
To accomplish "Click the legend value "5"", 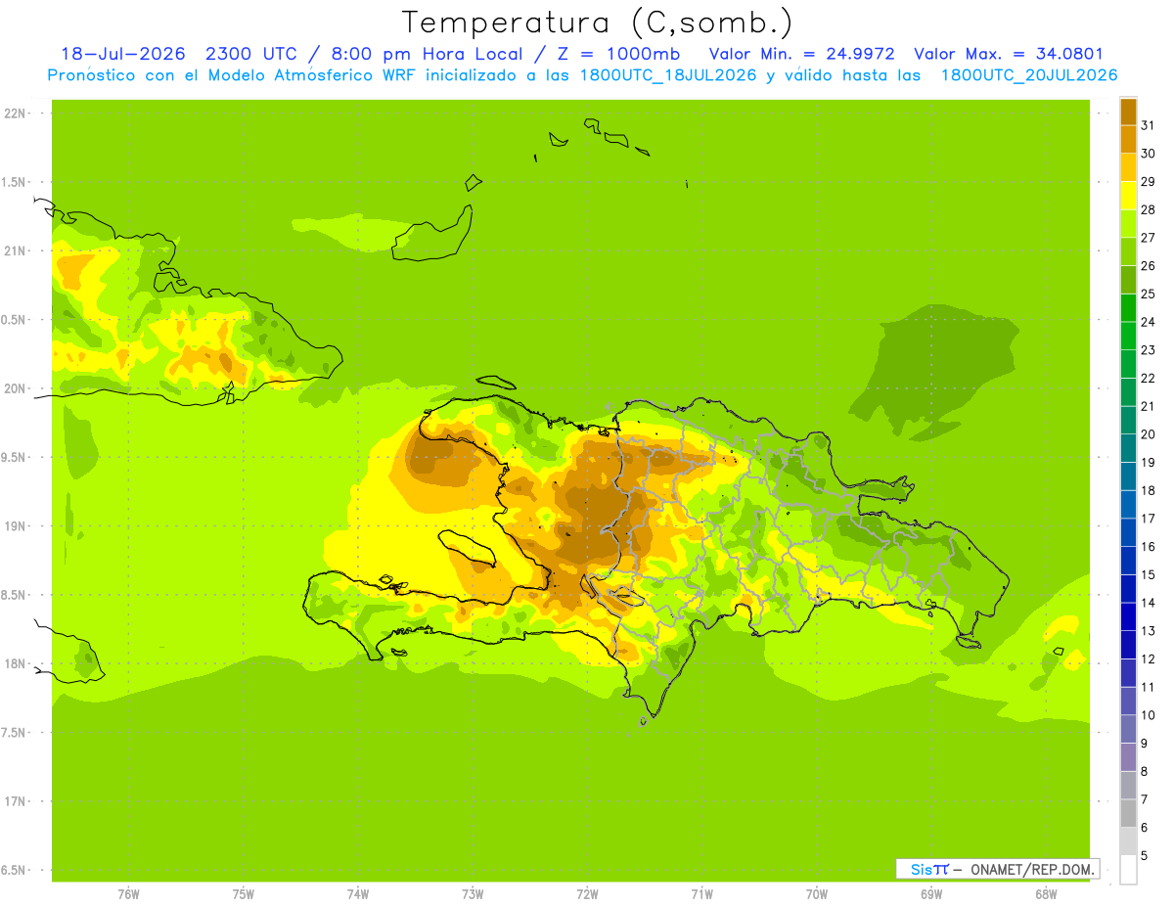I will [1144, 855].
